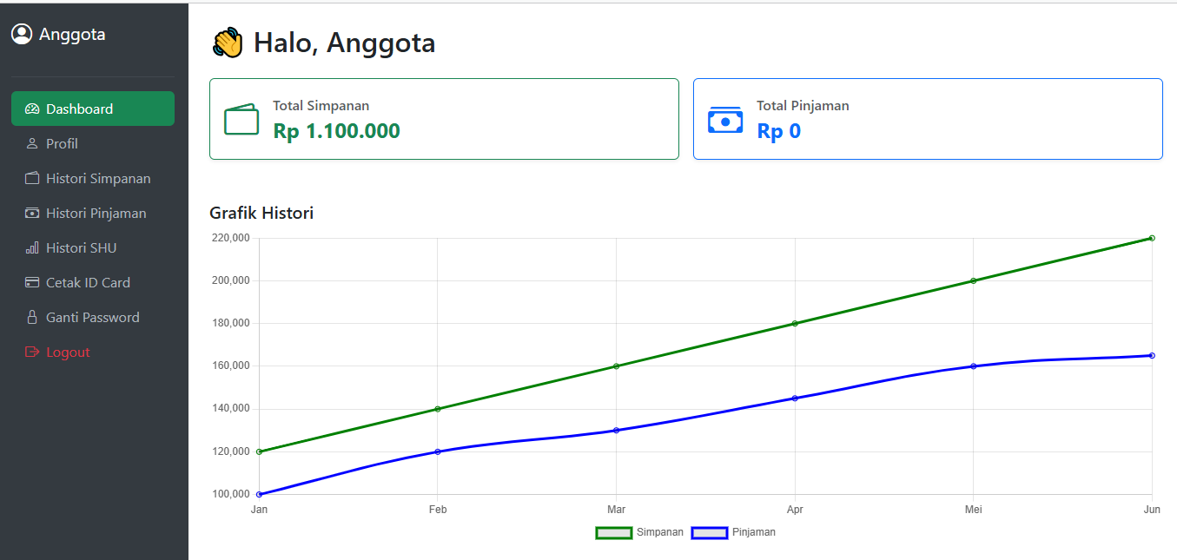Click the red Logout arrow icon

(x=32, y=352)
